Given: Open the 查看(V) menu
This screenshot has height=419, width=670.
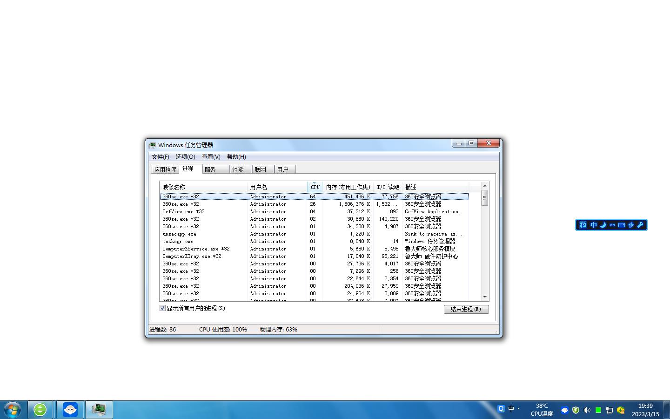Looking at the screenshot, I should pyautogui.click(x=211, y=157).
